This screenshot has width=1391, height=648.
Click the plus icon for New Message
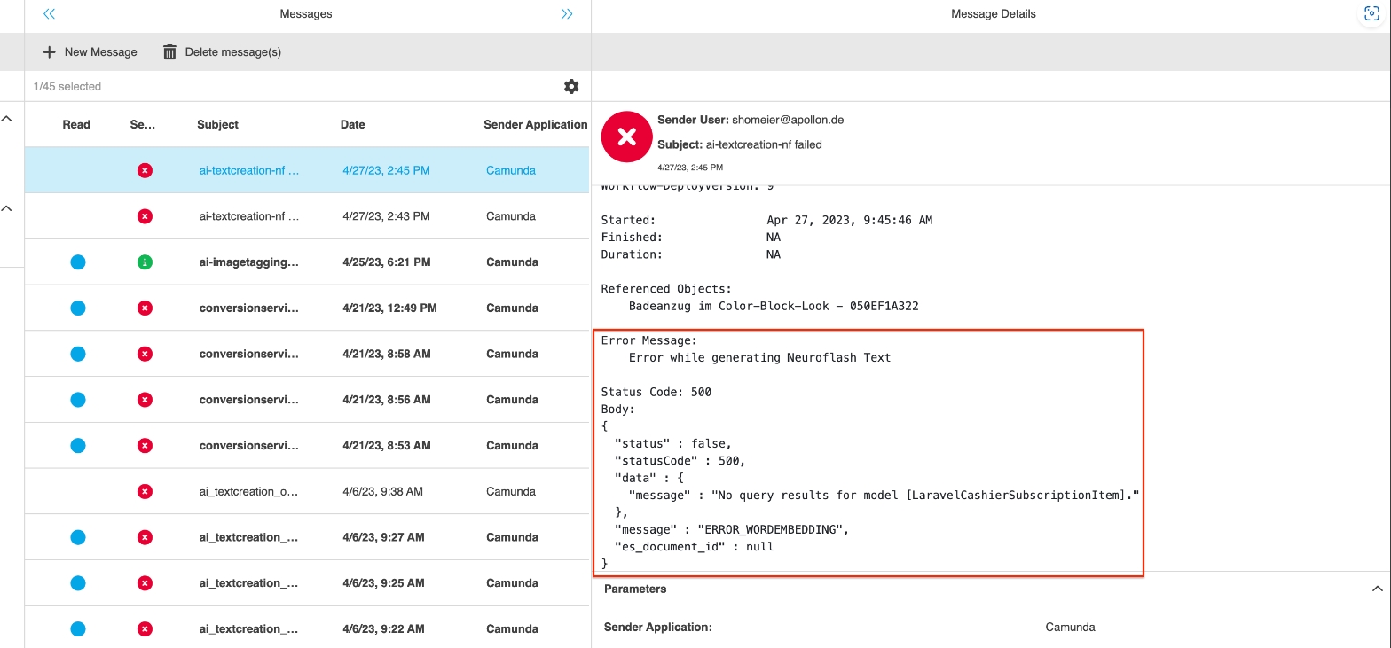coord(49,52)
